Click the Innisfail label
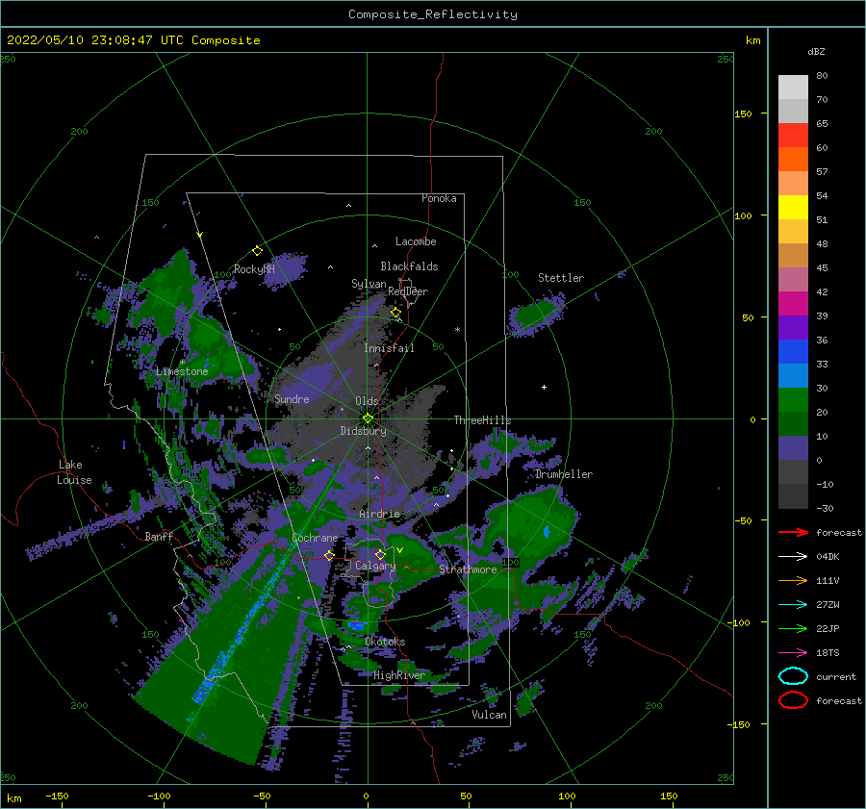Image resolution: width=866 pixels, height=809 pixels. pyautogui.click(x=389, y=348)
